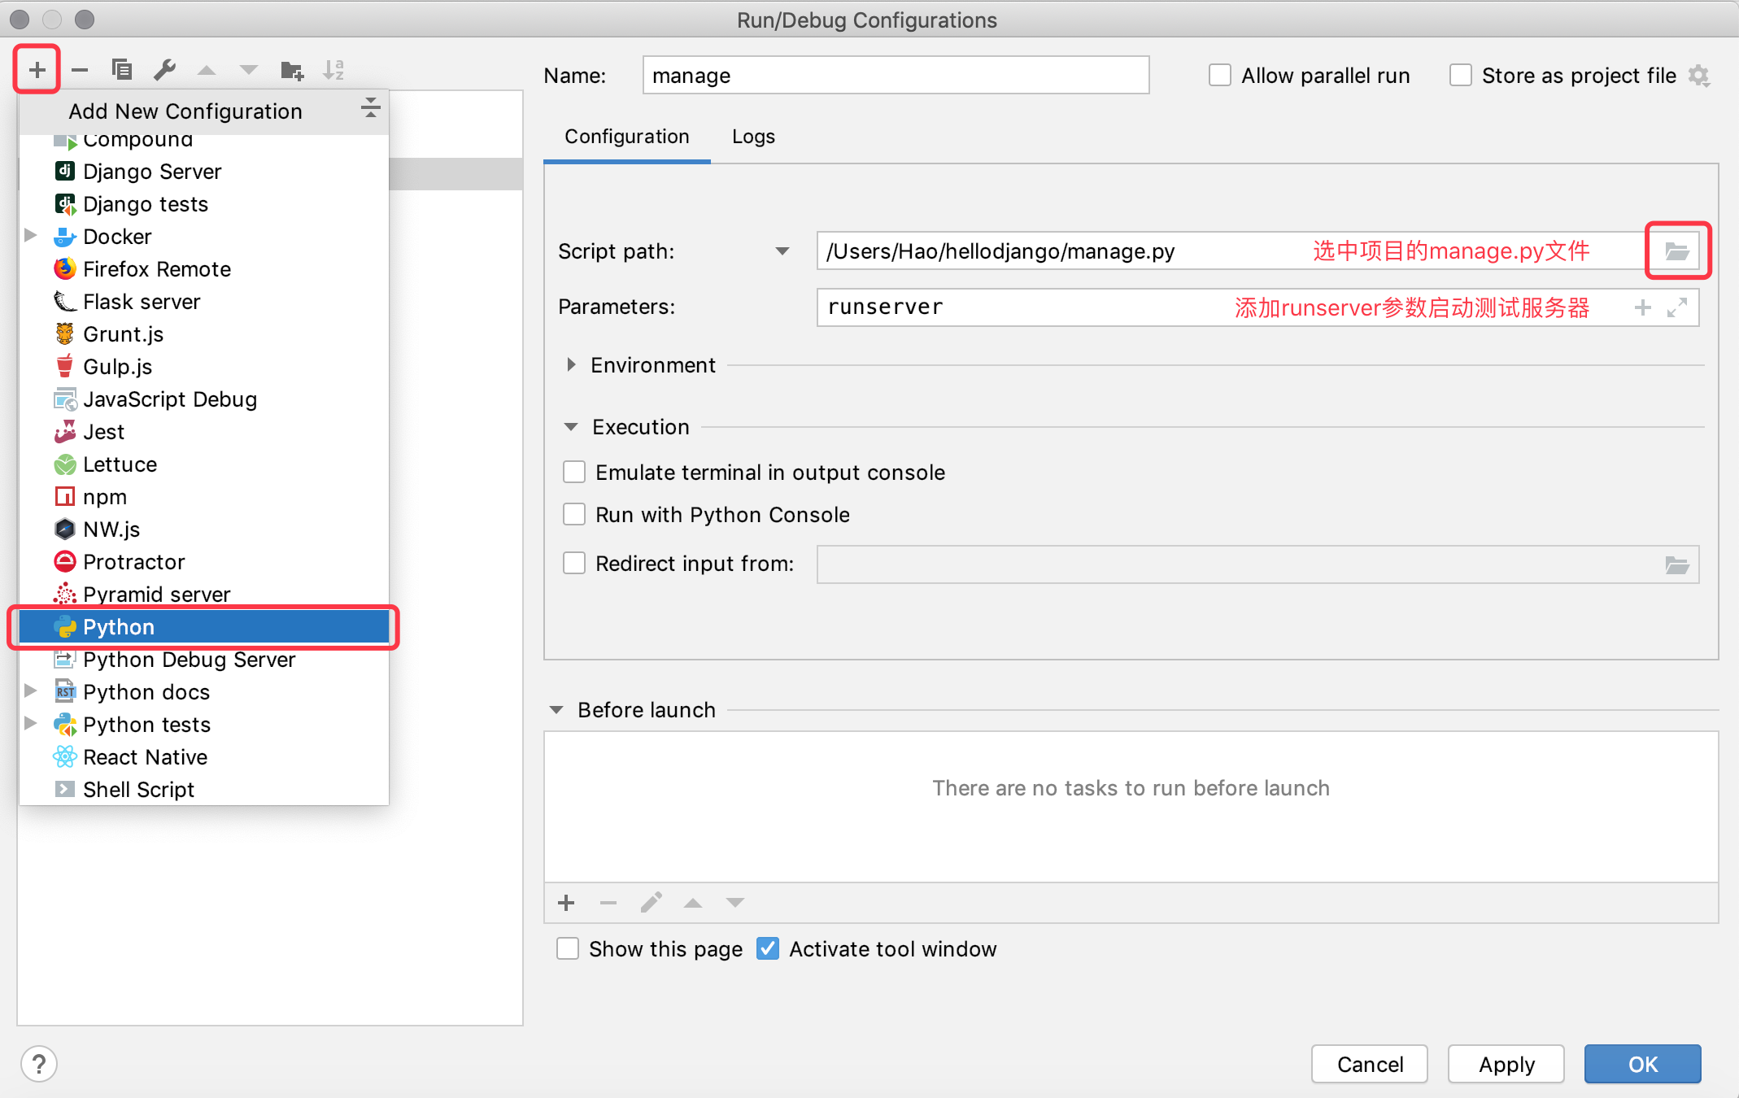Check Emulate terminal in output console
The image size is (1739, 1098).
pyautogui.click(x=574, y=473)
